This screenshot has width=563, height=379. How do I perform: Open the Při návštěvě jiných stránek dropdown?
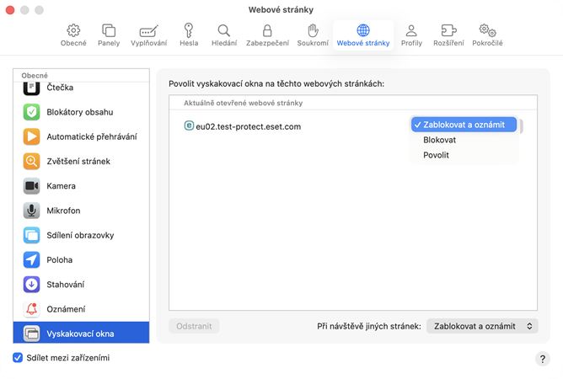(482, 326)
